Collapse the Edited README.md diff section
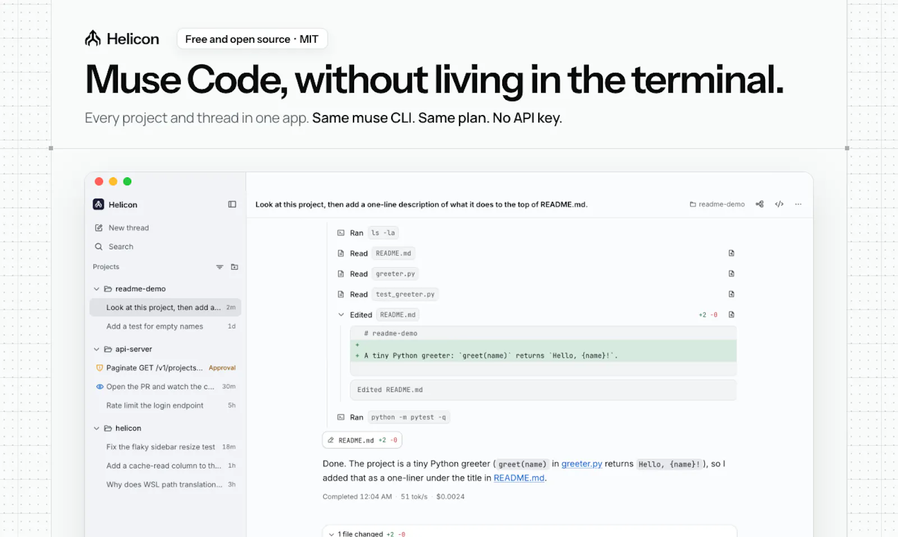The width and height of the screenshot is (898, 537). tap(341, 315)
